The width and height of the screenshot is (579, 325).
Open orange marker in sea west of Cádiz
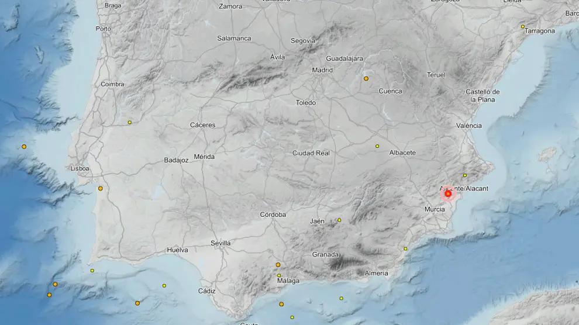137,303
